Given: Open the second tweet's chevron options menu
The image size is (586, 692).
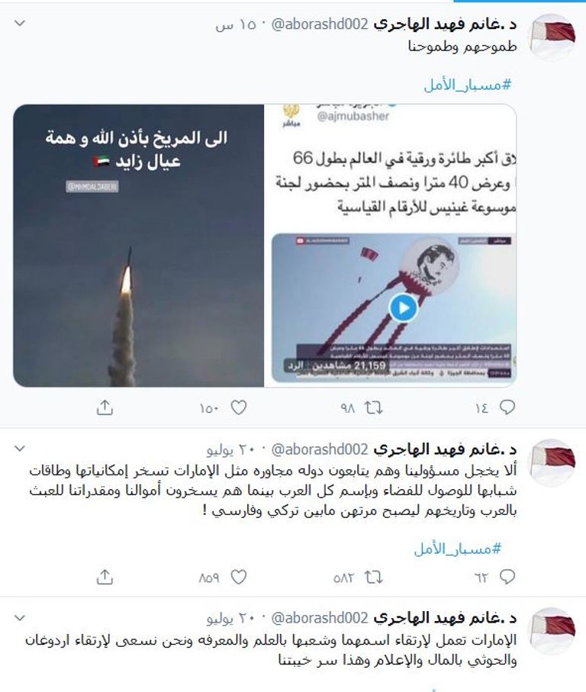Looking at the screenshot, I should click(20, 449).
